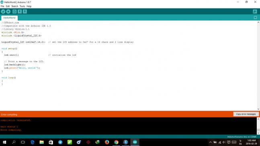Open the Windows Start menu
Image resolution: width=260 pixels, height=146 pixels.
(x=4, y=142)
